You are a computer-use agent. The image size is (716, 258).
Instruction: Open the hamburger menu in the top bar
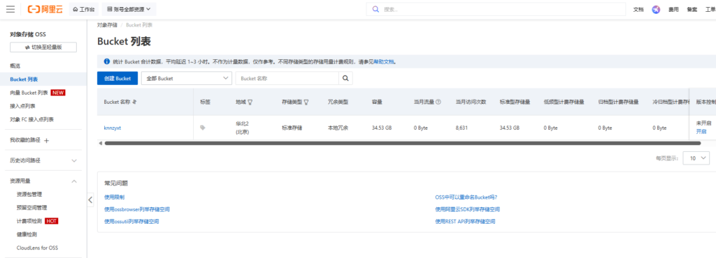10,9
